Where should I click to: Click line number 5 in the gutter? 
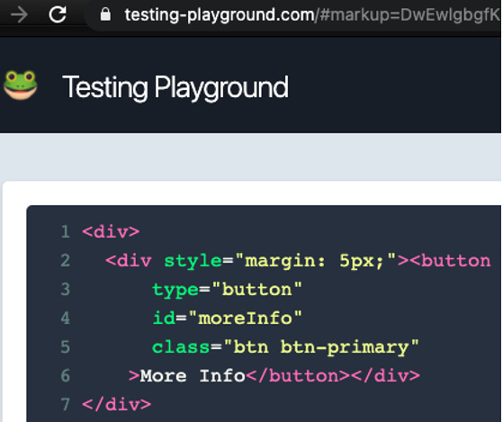point(66,347)
